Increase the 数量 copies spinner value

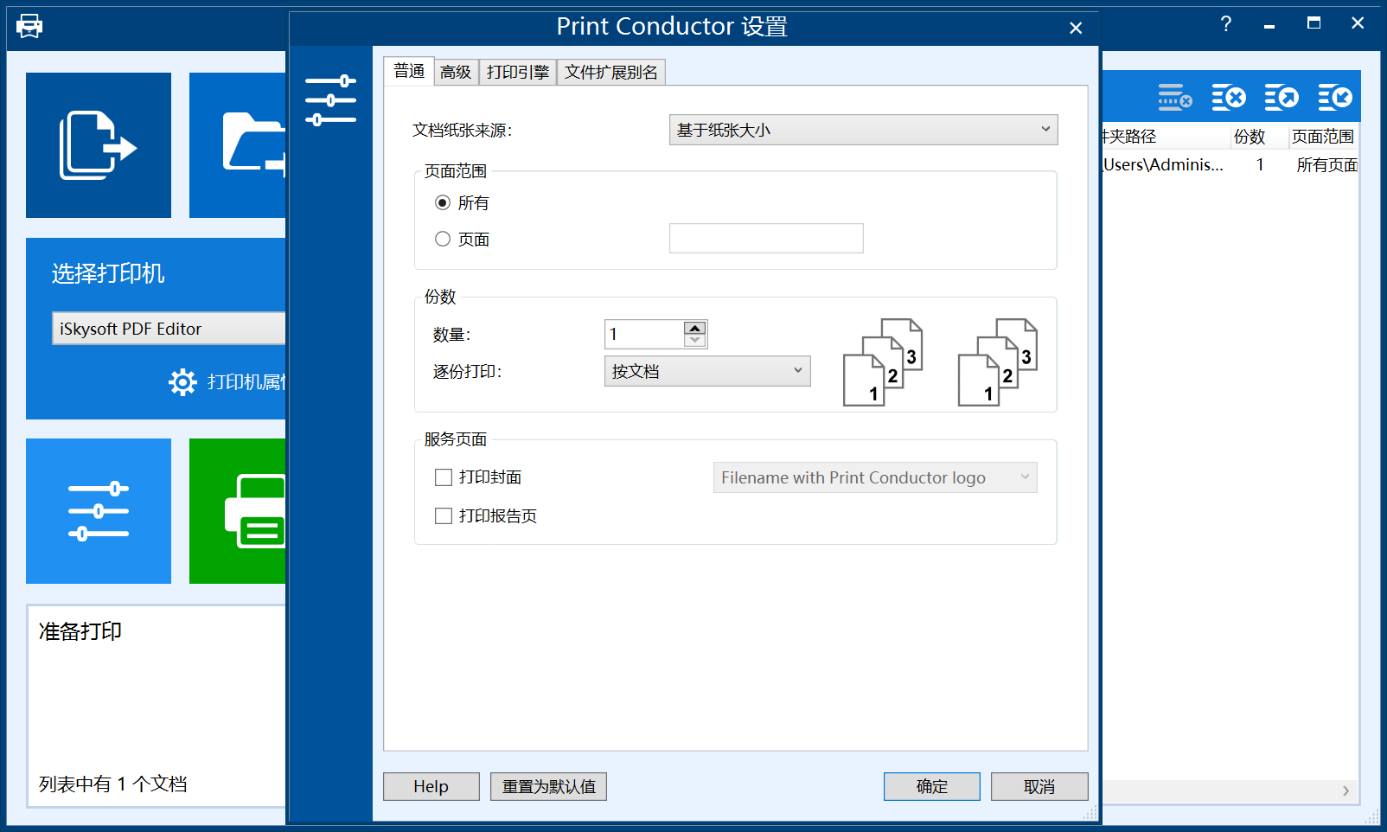(x=695, y=328)
